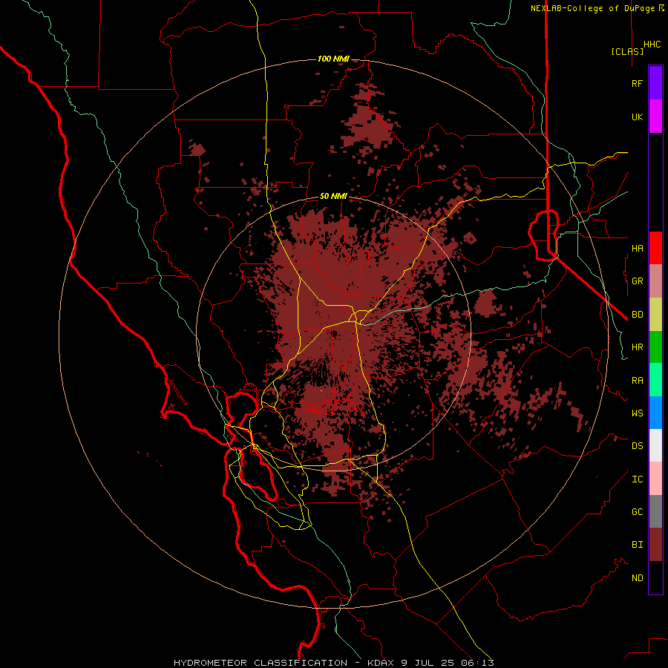Click the WS legend label
Viewport: 668px width, 668px height.
click(637, 413)
